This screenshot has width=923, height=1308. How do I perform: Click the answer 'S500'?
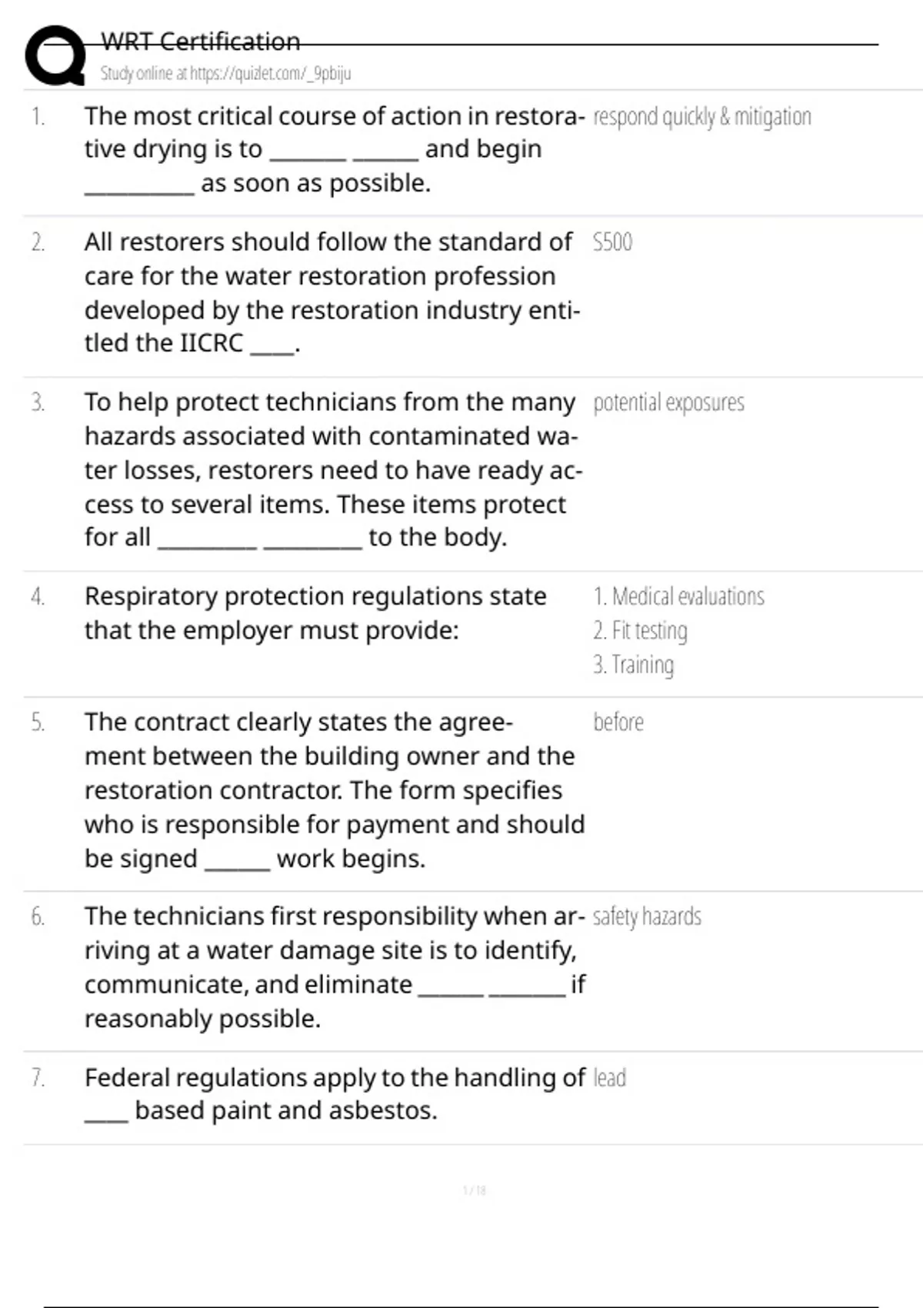tap(612, 242)
